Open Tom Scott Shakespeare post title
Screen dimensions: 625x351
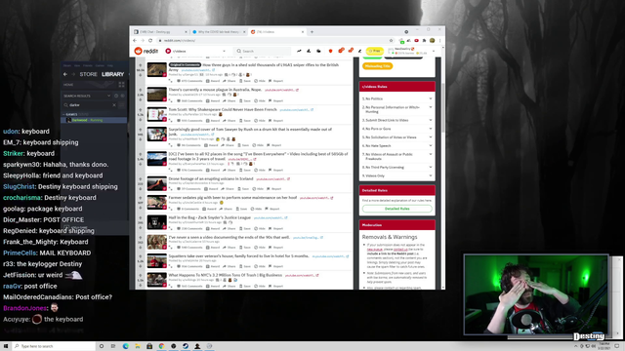tap(223, 109)
